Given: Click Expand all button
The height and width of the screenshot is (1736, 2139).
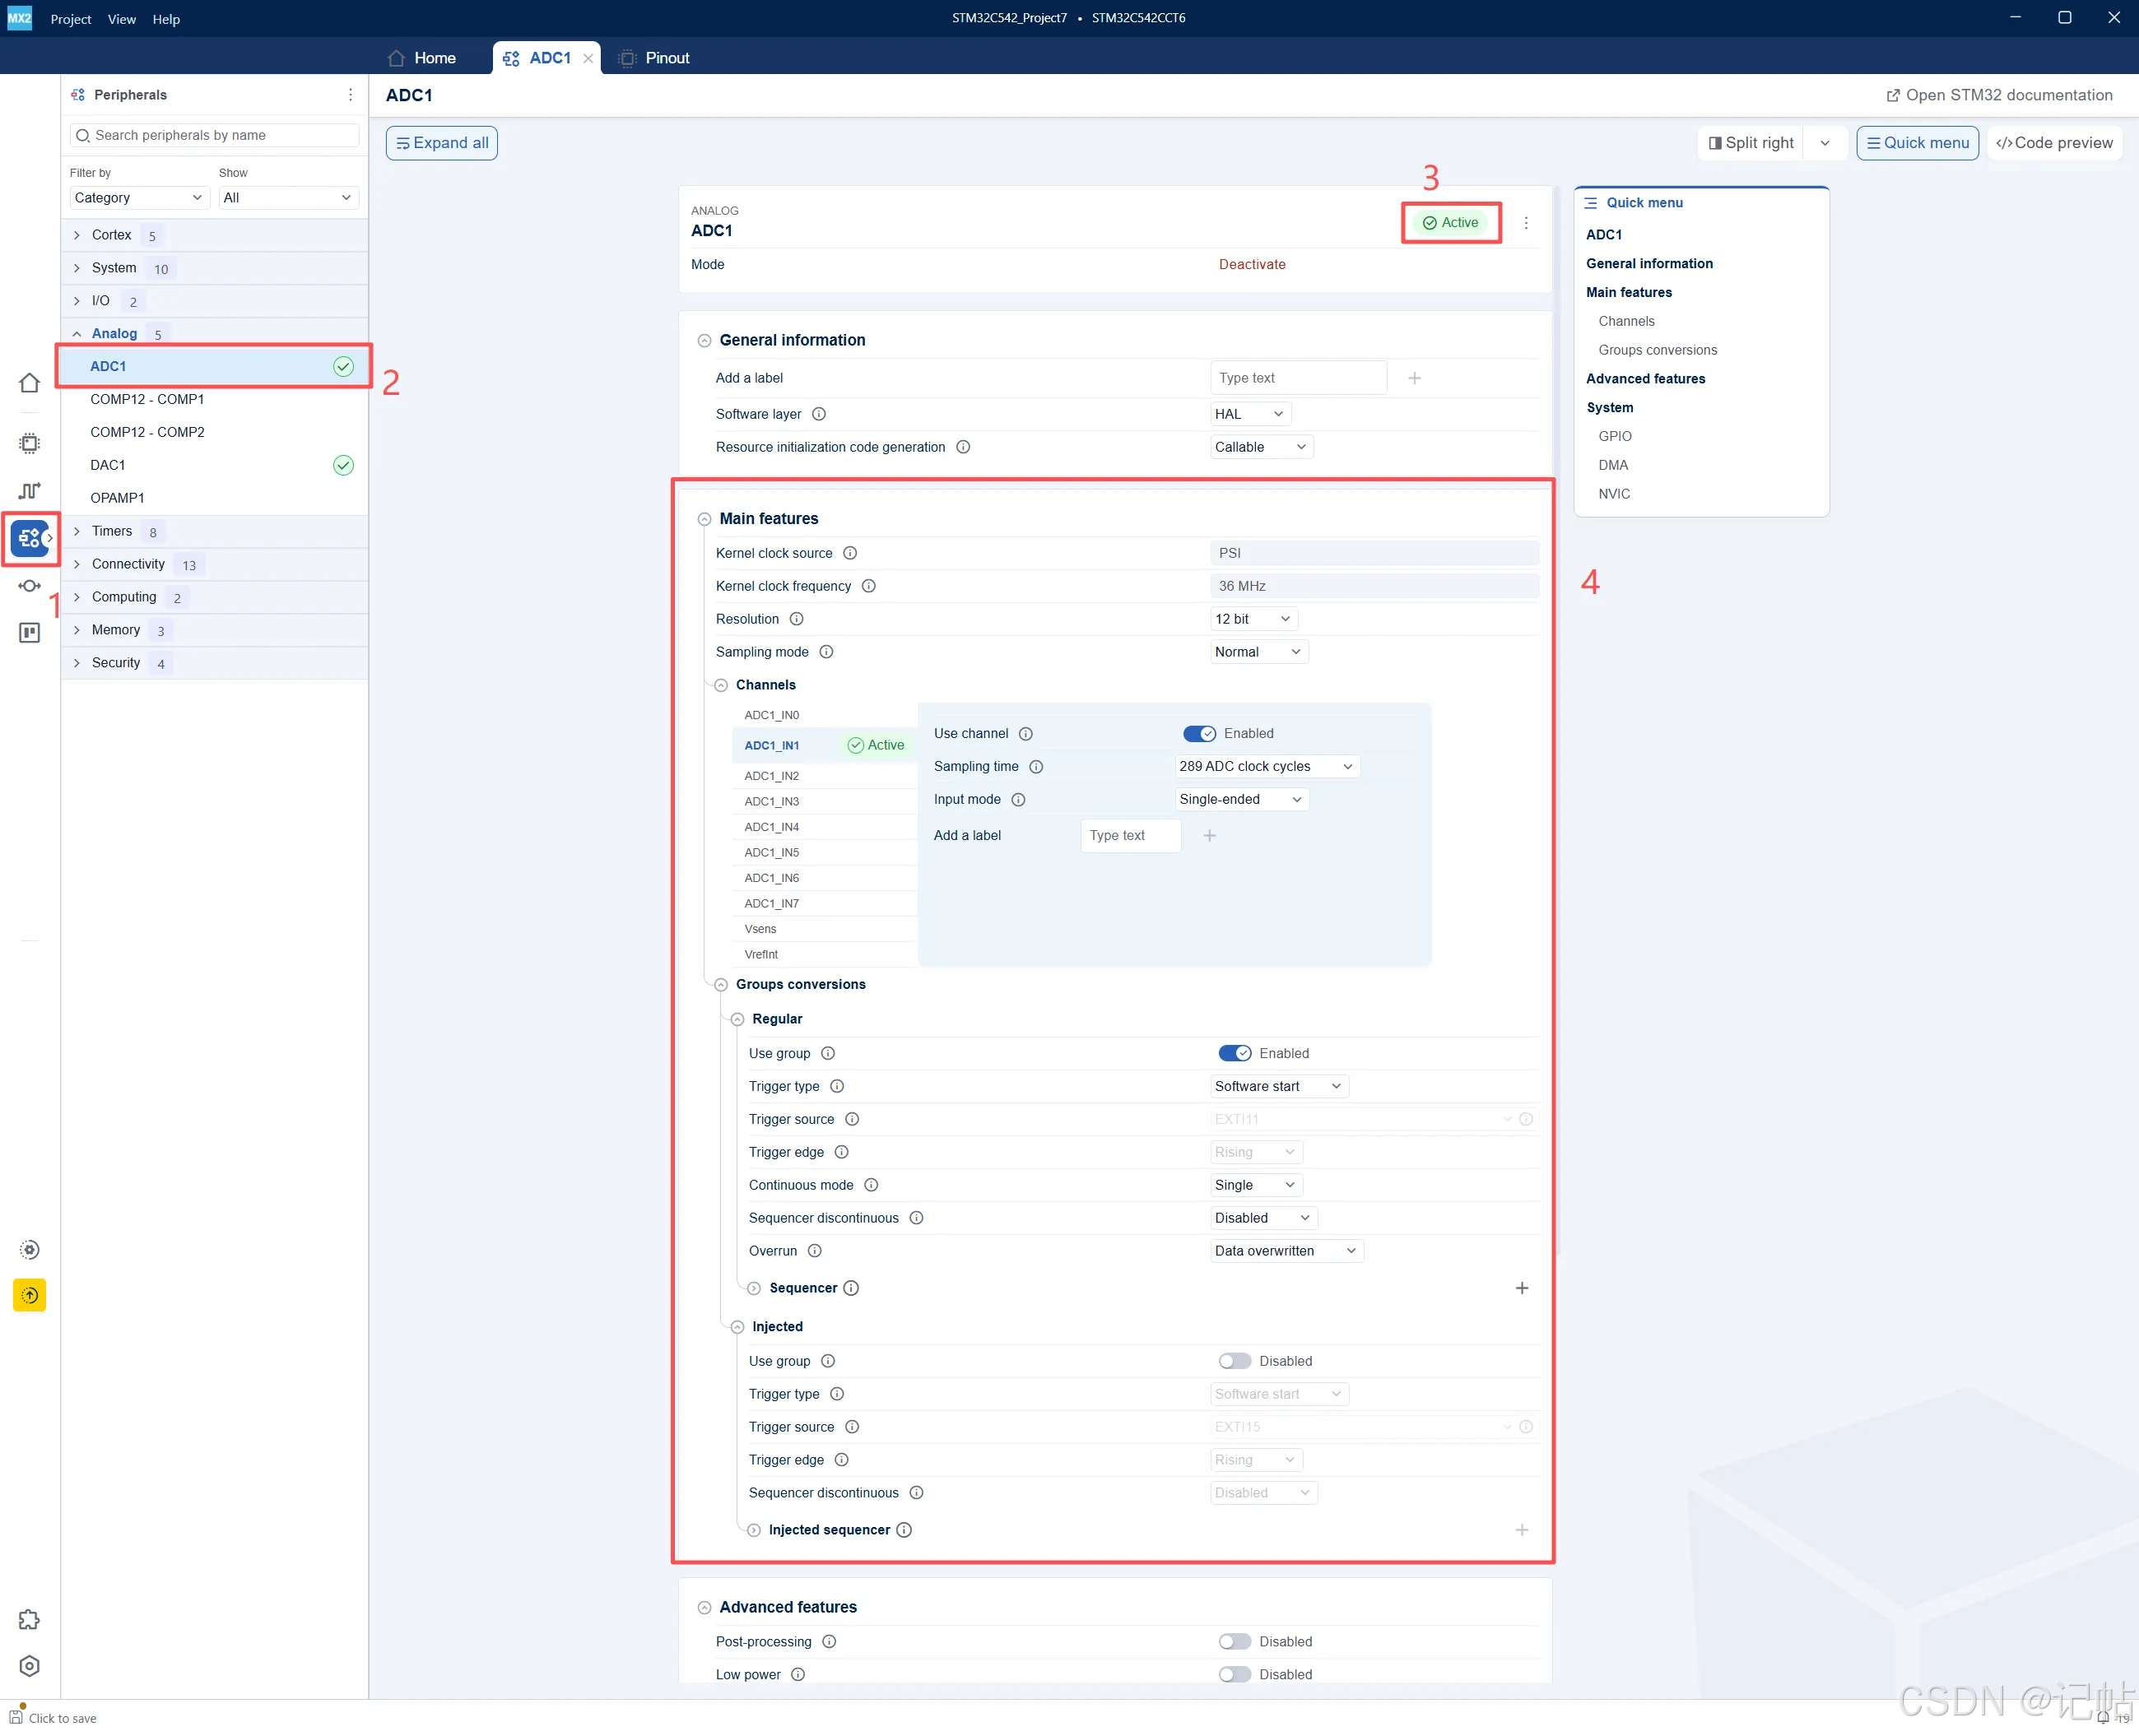Looking at the screenshot, I should click(442, 143).
